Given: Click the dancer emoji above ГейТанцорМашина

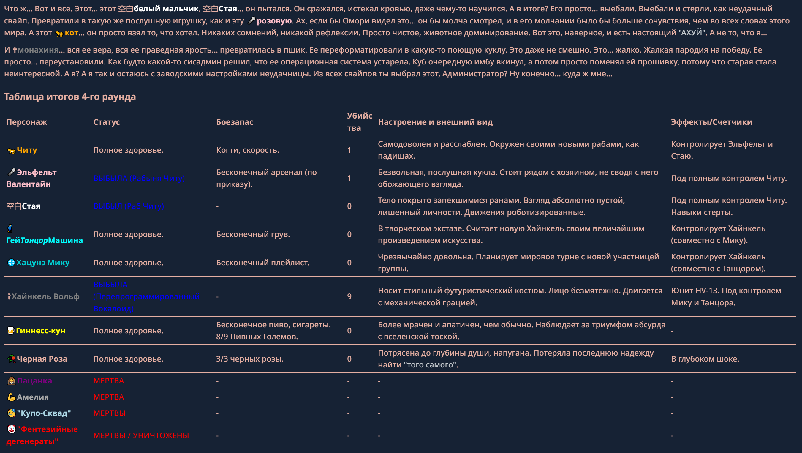Looking at the screenshot, I should coord(10,228).
